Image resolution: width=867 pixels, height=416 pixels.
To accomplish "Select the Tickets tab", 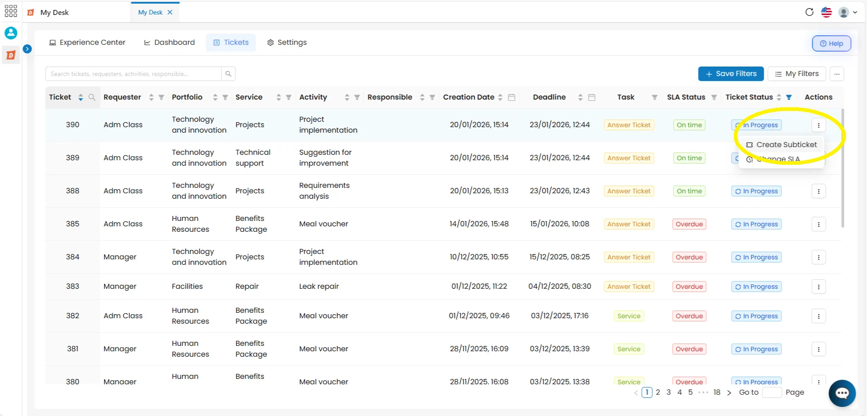I will 231,42.
